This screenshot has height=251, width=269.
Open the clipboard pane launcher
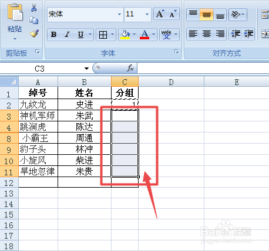click(x=38, y=52)
